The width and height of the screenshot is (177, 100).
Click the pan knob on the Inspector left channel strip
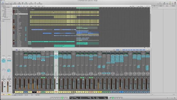pos(4,83)
